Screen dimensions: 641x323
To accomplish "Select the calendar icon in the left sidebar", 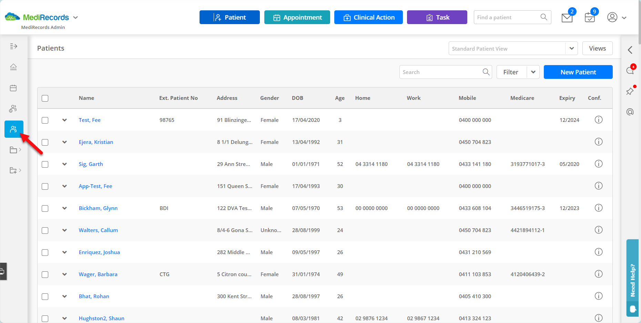I will (x=13, y=88).
